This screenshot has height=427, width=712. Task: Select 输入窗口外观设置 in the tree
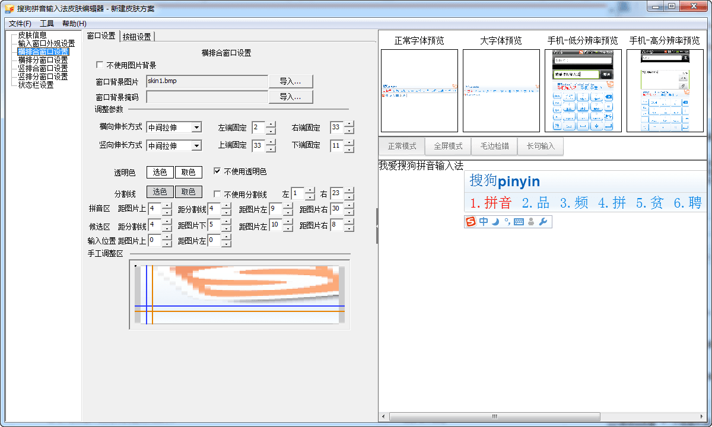coord(46,43)
